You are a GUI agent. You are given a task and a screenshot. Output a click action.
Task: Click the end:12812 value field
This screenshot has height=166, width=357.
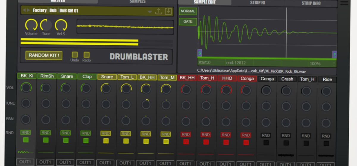point(236,63)
